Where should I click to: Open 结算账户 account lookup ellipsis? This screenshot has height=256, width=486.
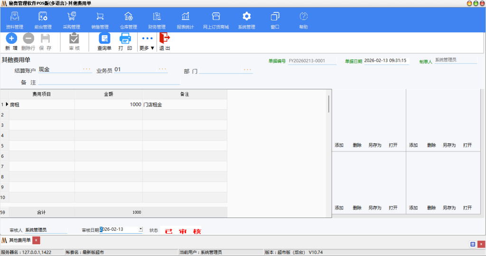click(x=86, y=69)
